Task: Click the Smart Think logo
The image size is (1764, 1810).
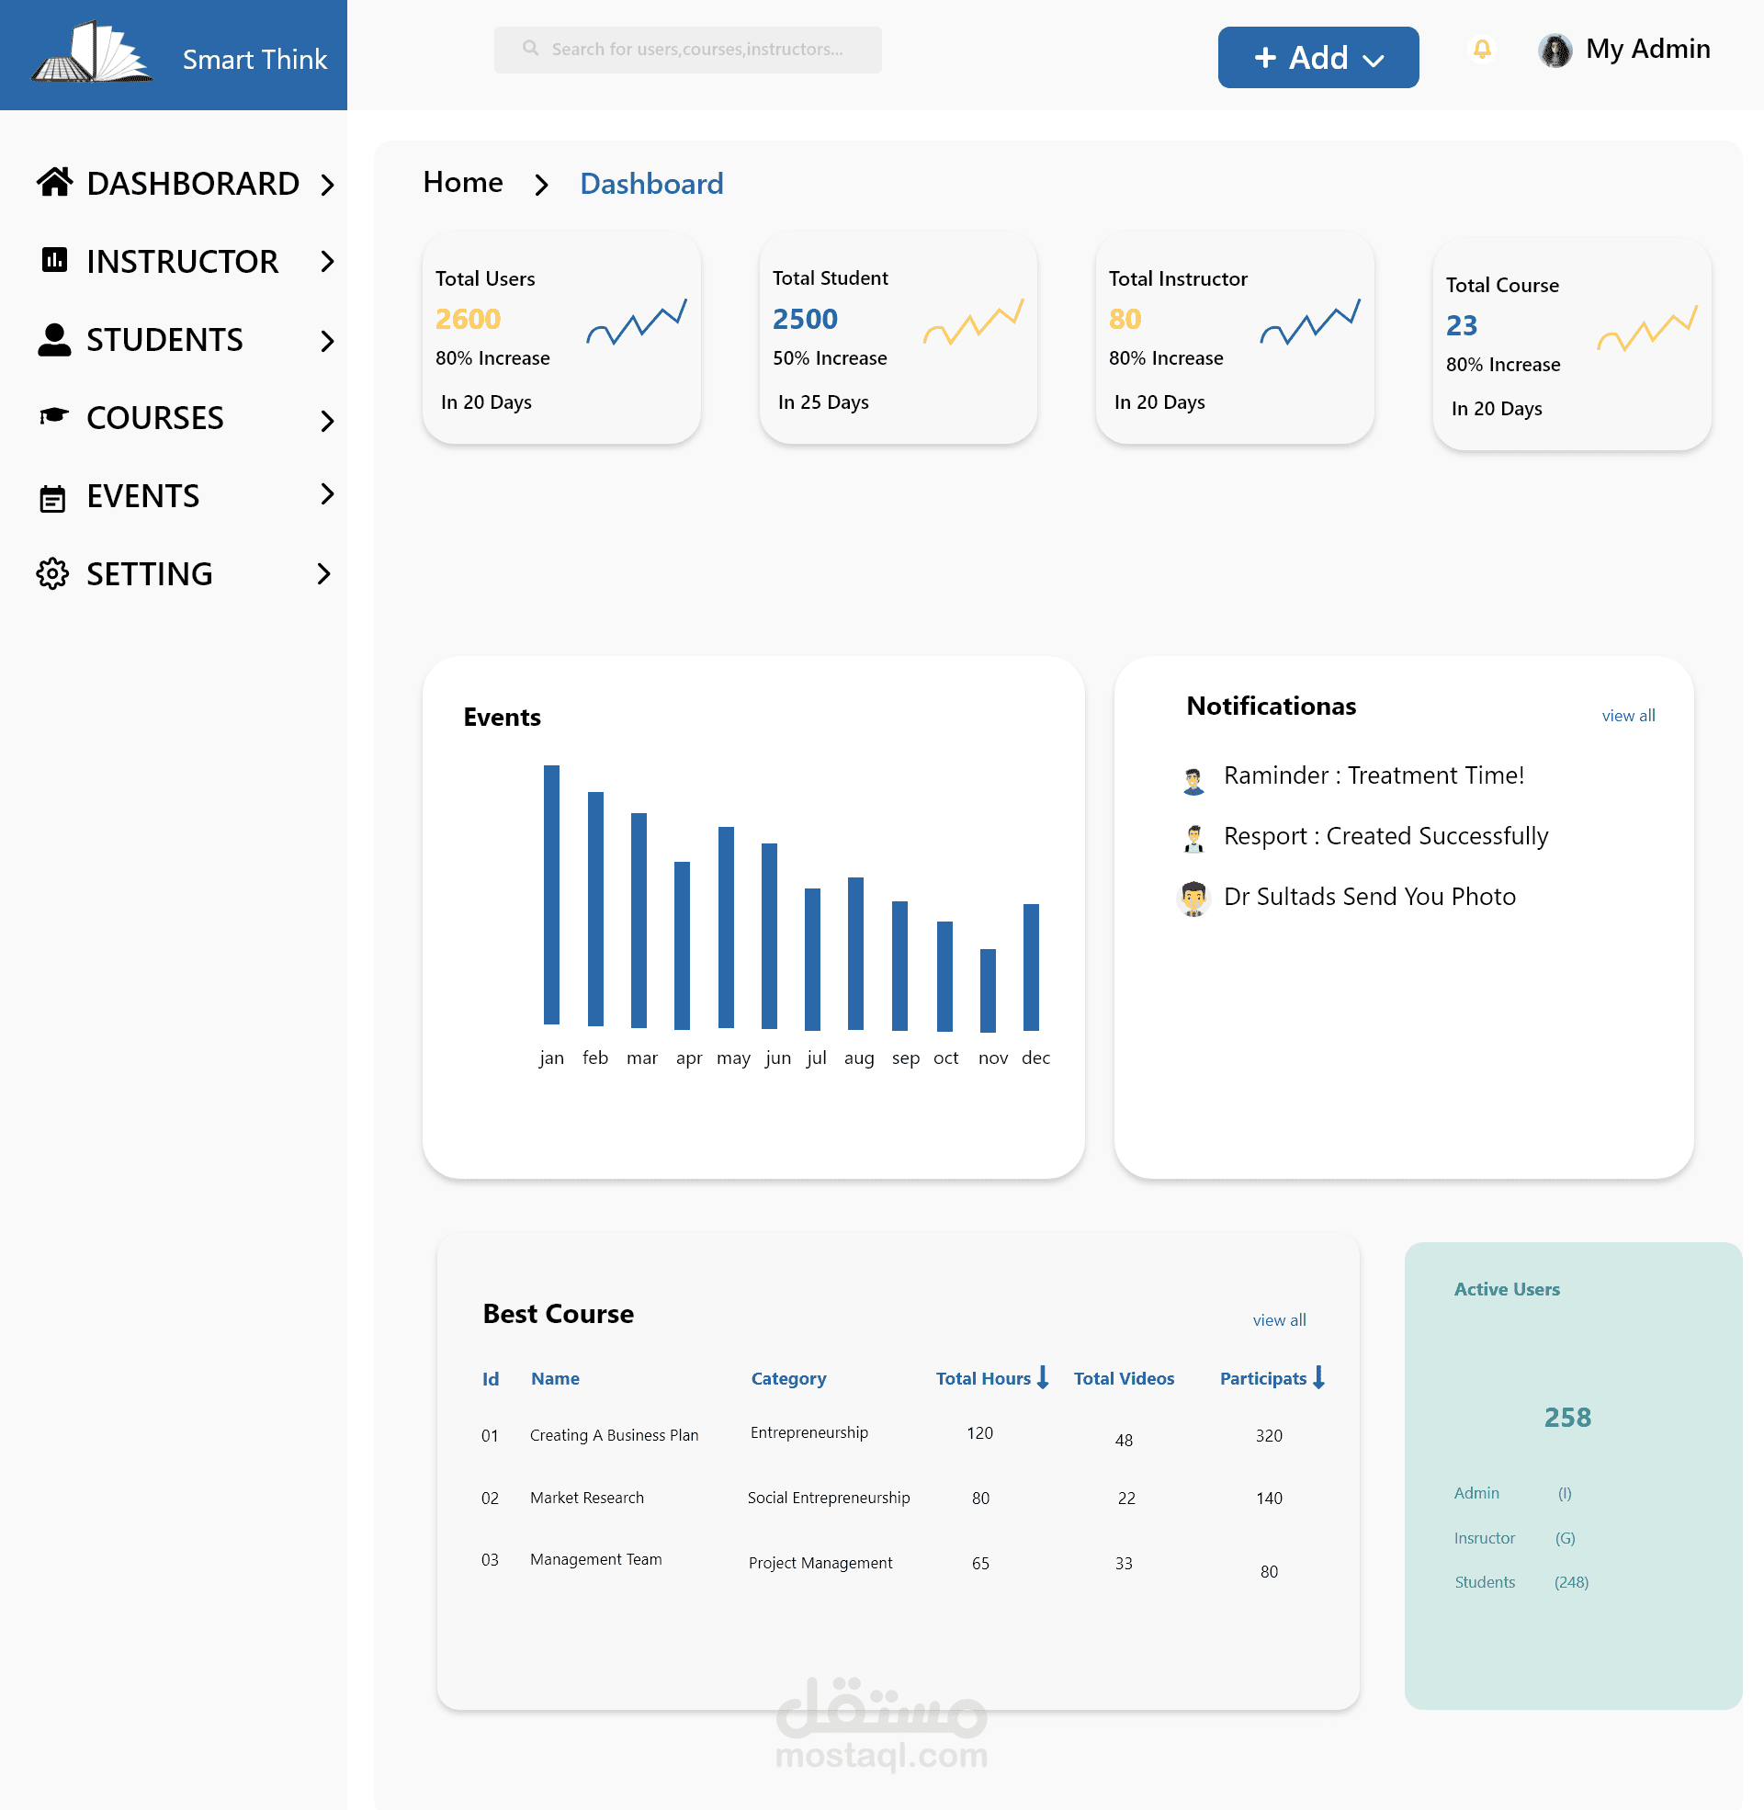Action: click(x=93, y=53)
